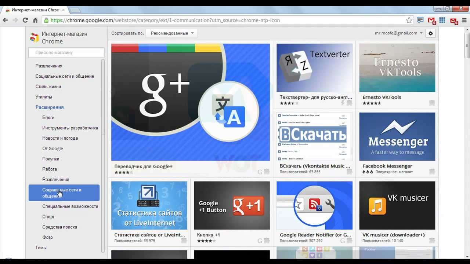
Task: Open a new tab with the tab button
Action: (75, 10)
